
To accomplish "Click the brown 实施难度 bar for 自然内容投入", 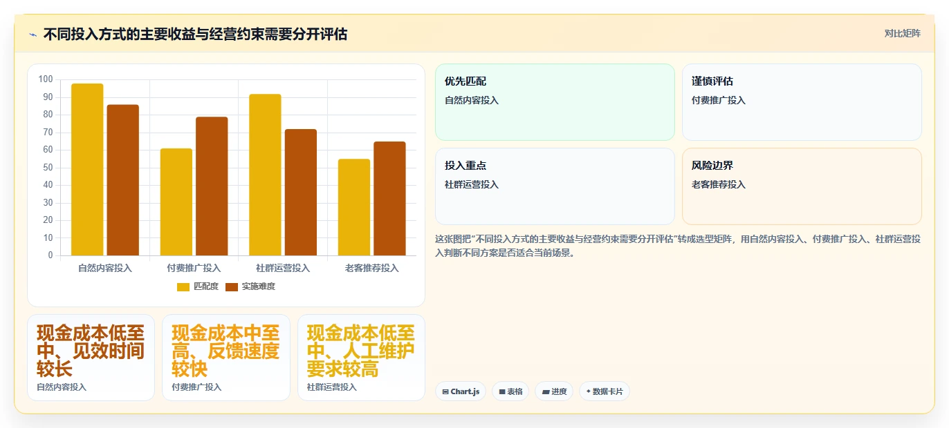I will tap(123, 180).
